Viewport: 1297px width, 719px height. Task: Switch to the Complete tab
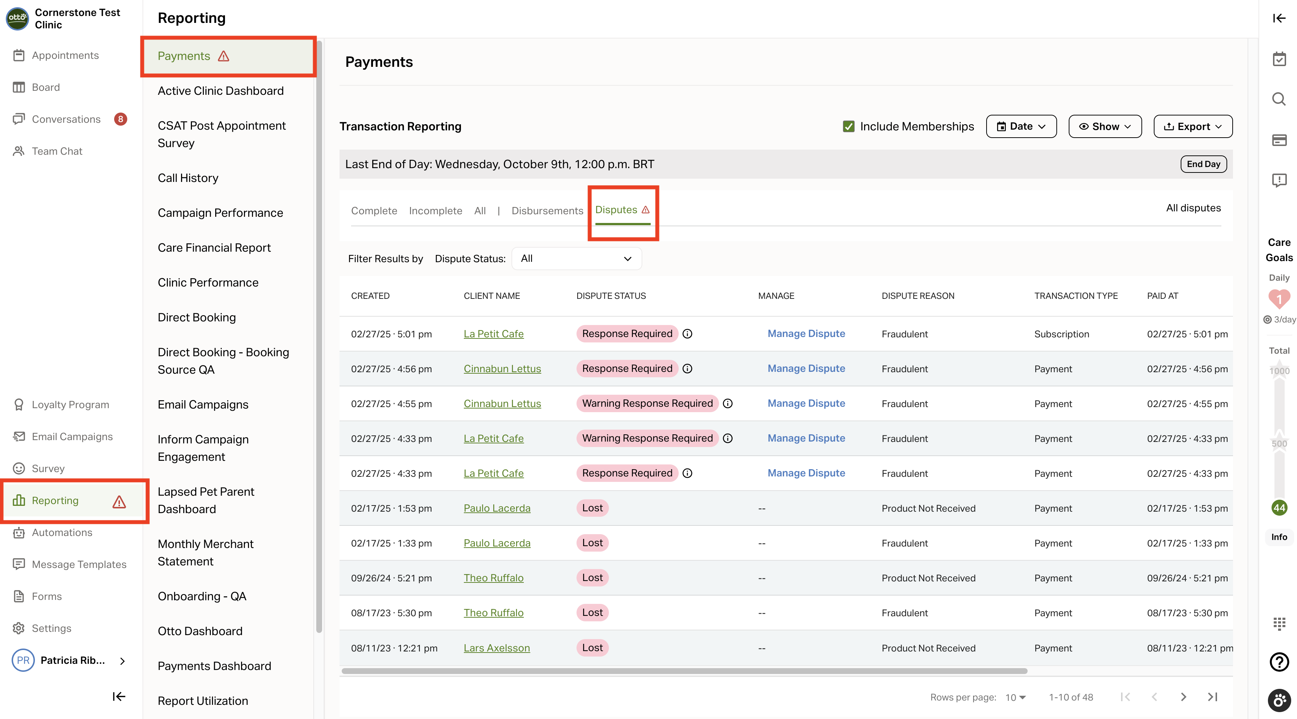pos(374,211)
